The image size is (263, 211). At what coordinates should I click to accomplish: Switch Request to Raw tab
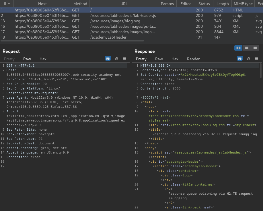pyautogui.click(x=27, y=59)
